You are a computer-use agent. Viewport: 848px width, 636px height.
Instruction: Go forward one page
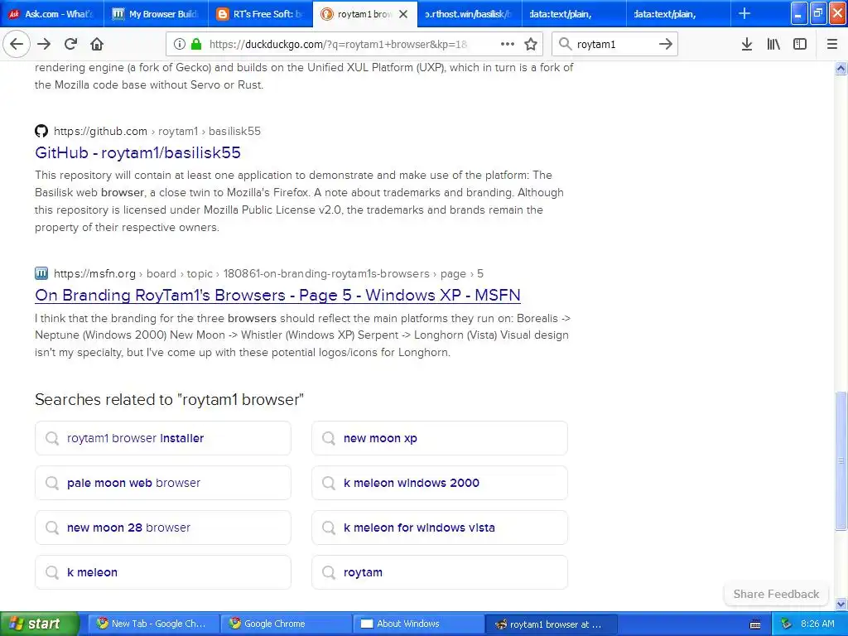(x=44, y=44)
